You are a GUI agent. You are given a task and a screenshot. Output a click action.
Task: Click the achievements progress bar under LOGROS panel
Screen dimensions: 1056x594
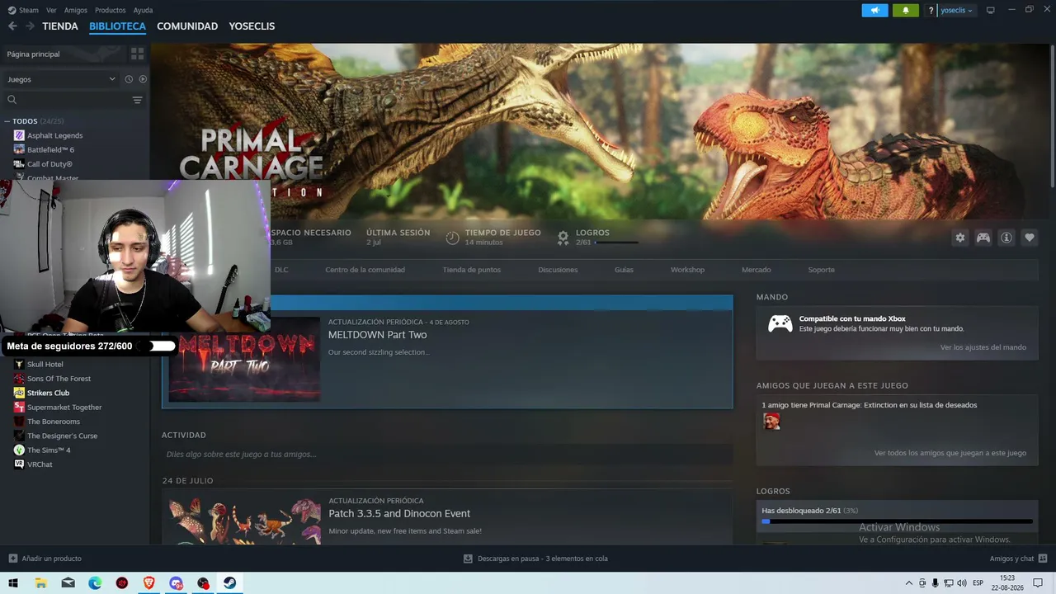(x=898, y=521)
